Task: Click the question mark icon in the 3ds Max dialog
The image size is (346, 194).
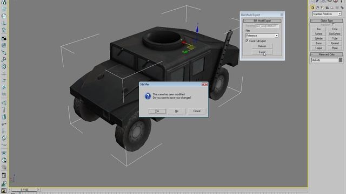Action: point(148,96)
